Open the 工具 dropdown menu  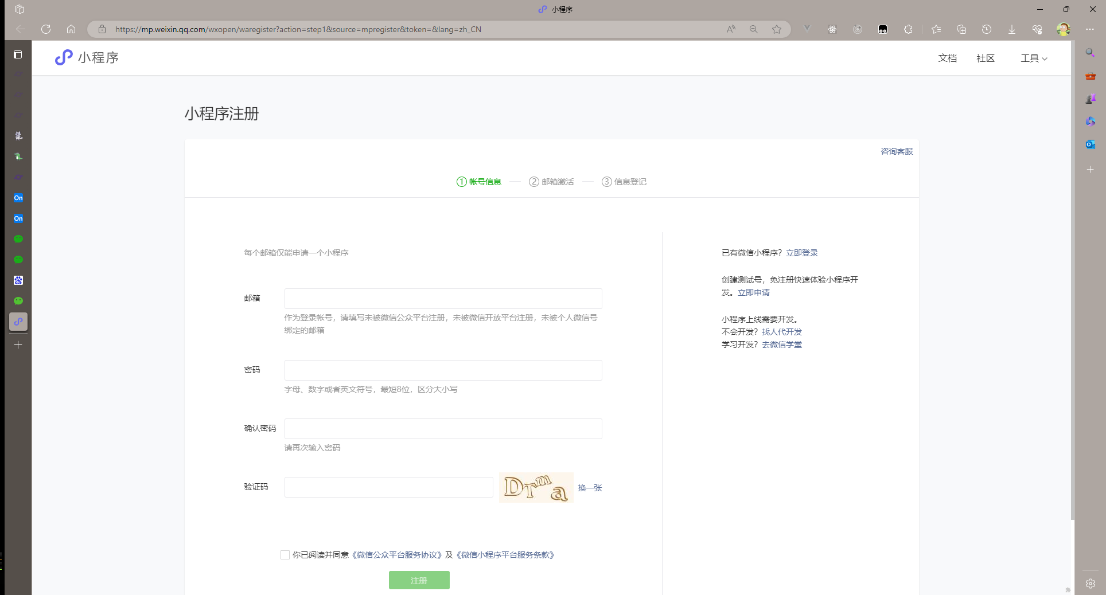(1033, 58)
